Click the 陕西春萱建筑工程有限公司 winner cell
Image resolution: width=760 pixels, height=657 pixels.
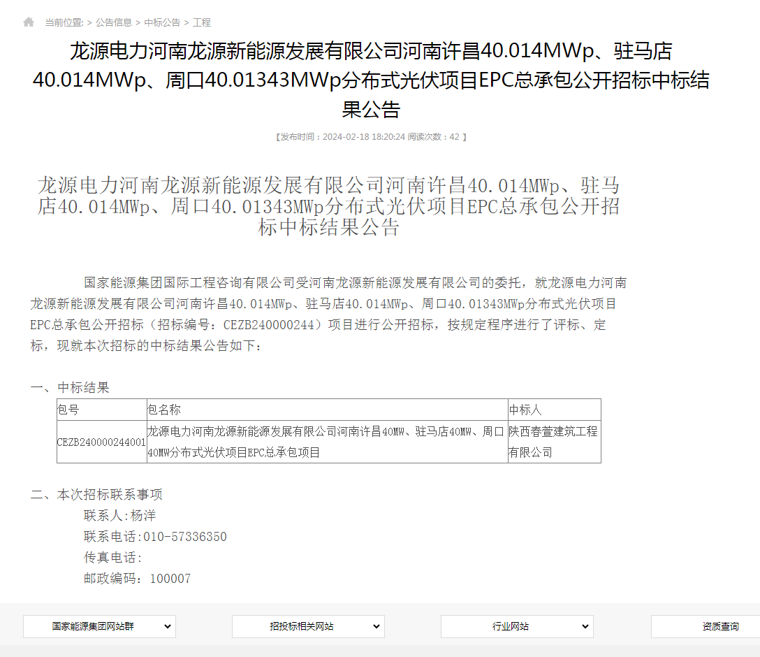pyautogui.click(x=555, y=442)
